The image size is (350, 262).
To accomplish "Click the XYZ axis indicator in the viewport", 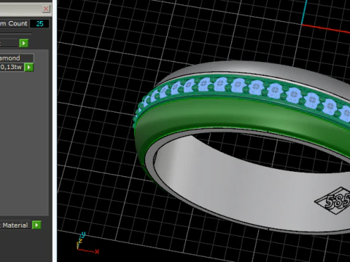I will point(87,243).
